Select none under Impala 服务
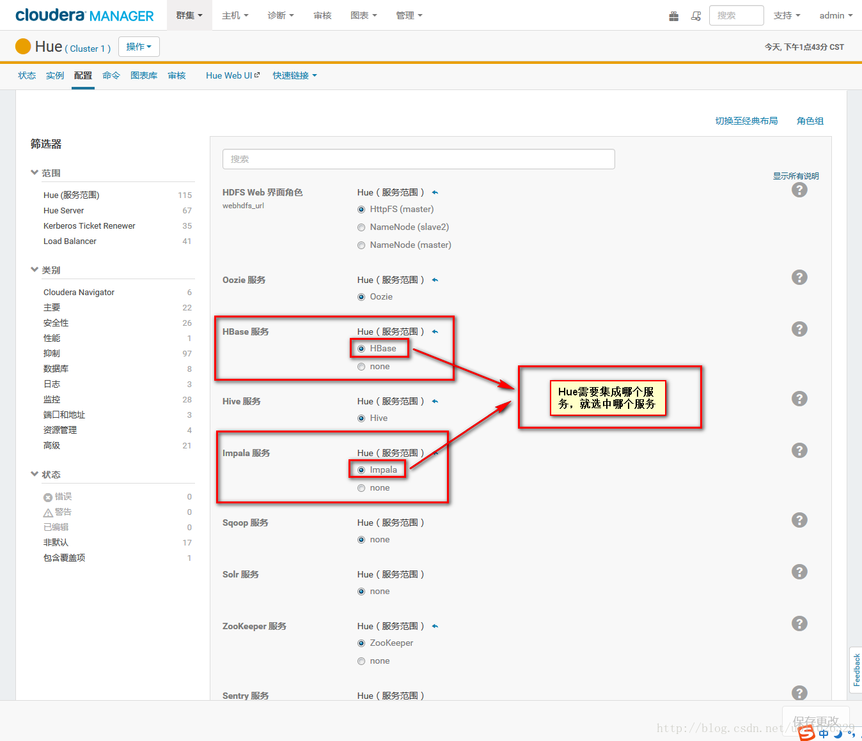This screenshot has height=741, width=862. [361, 488]
